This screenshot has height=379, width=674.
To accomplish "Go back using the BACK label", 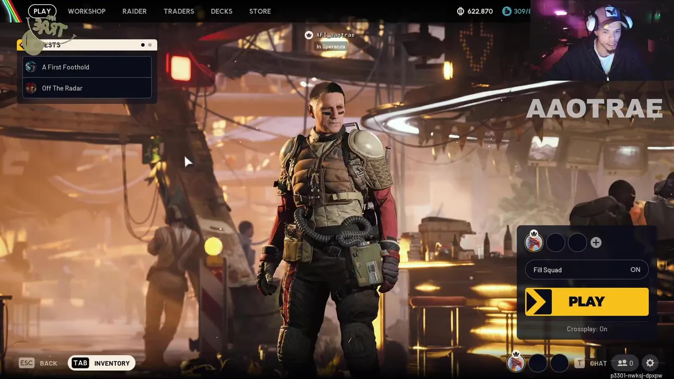I will click(48, 363).
